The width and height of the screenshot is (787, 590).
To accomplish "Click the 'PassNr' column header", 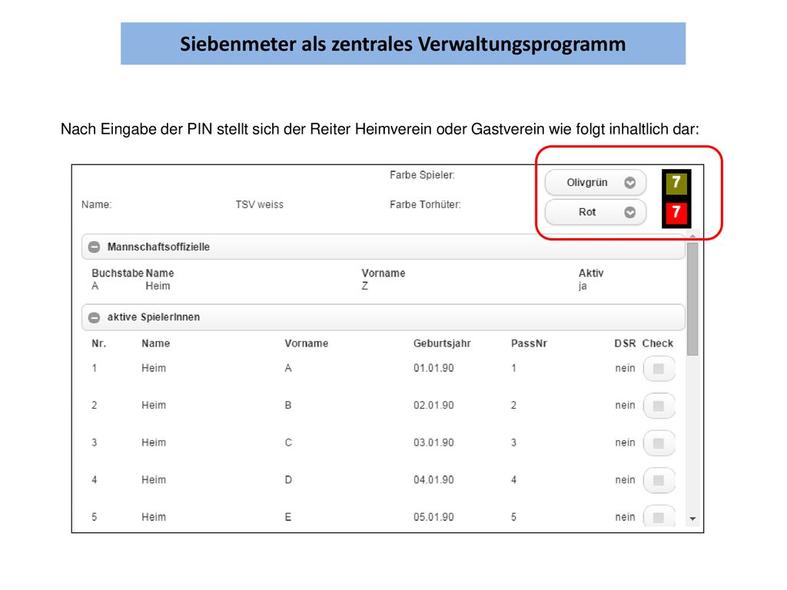I will tap(529, 343).
